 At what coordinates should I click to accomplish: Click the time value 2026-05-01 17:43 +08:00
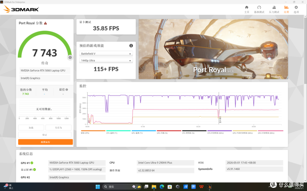pyautogui.click(x=254, y=163)
